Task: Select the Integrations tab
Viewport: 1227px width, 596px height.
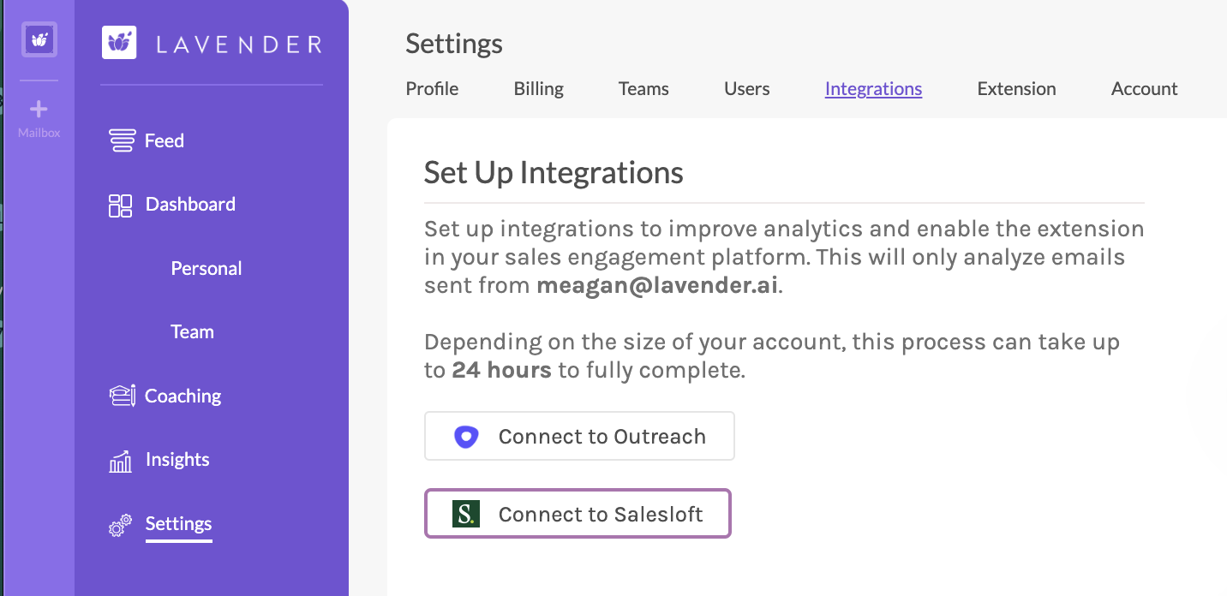Action: pos(873,88)
